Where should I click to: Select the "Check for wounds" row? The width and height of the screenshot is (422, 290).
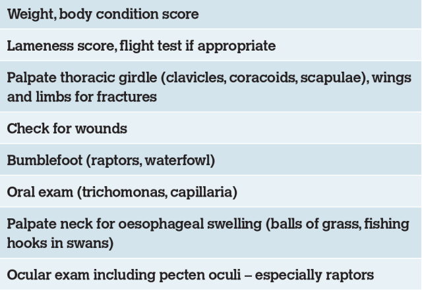(211, 128)
